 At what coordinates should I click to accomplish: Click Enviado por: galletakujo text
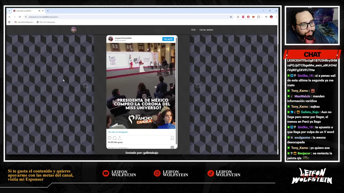[142, 153]
